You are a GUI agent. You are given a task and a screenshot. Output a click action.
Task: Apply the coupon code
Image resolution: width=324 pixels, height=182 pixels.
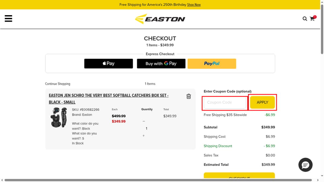point(263,102)
